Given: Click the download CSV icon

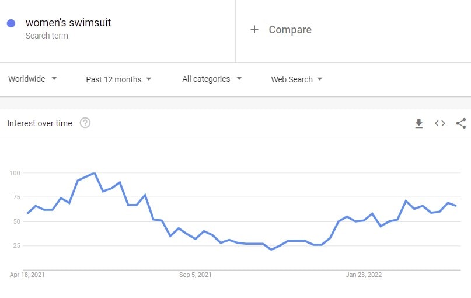Looking at the screenshot, I should (x=418, y=123).
